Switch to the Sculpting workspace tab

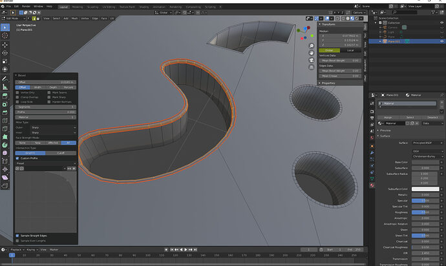92,7
